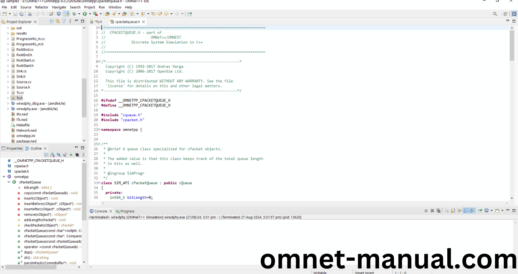This screenshot has height=274, width=518.
Task: Click Collapse All in Project Explorer
Action: click(52, 22)
